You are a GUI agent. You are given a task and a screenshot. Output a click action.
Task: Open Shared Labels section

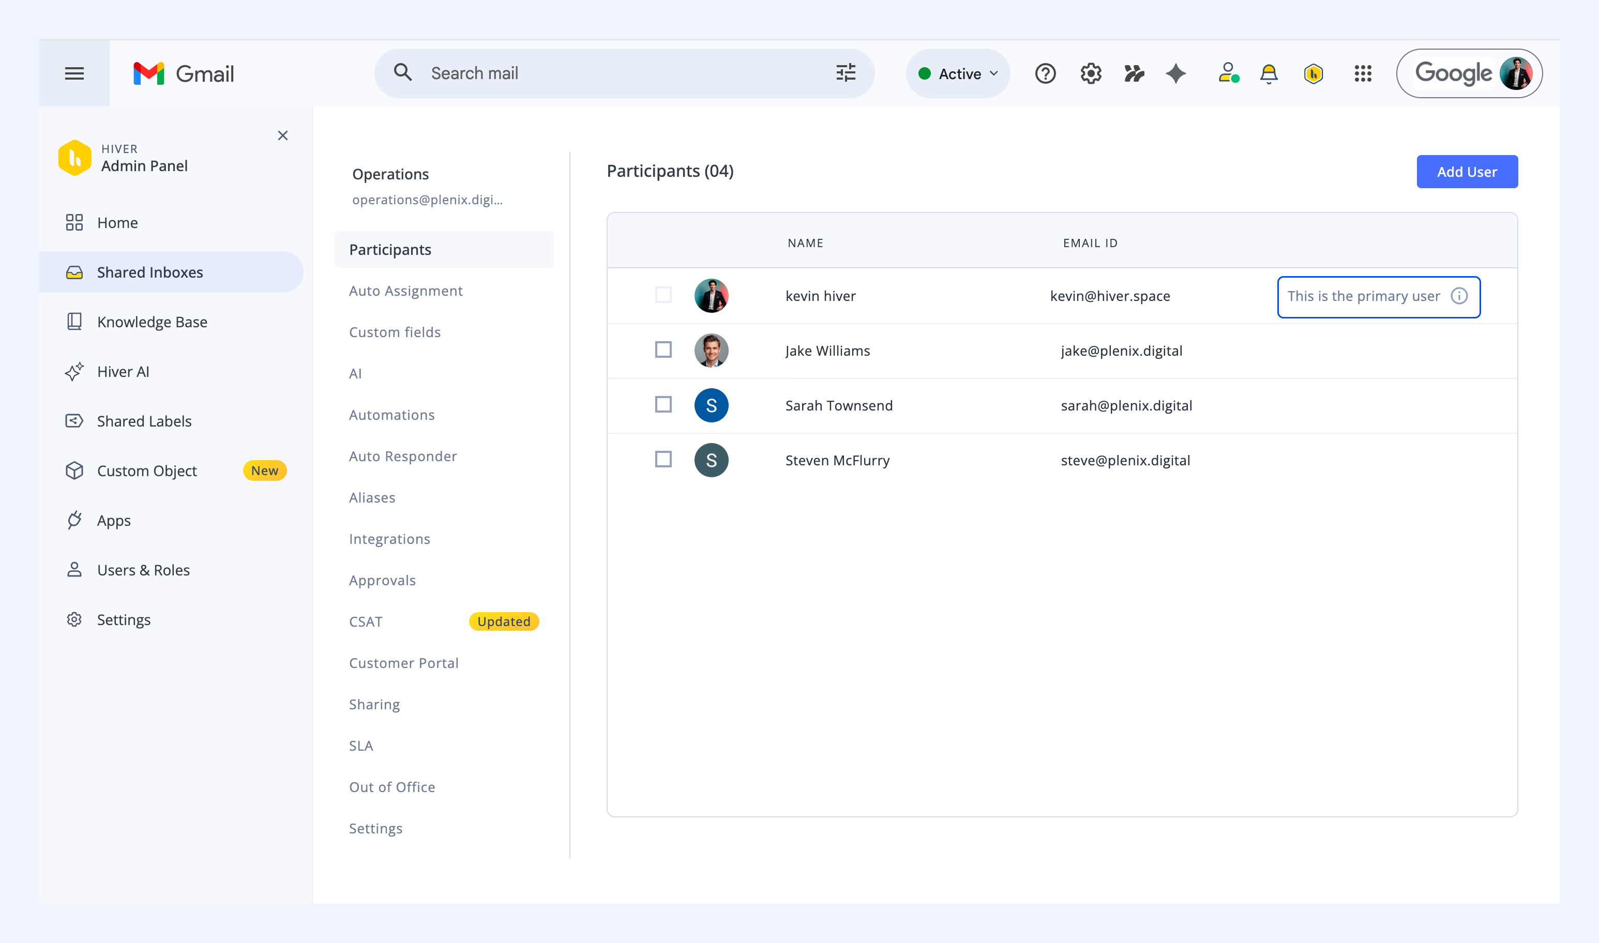[x=172, y=421]
